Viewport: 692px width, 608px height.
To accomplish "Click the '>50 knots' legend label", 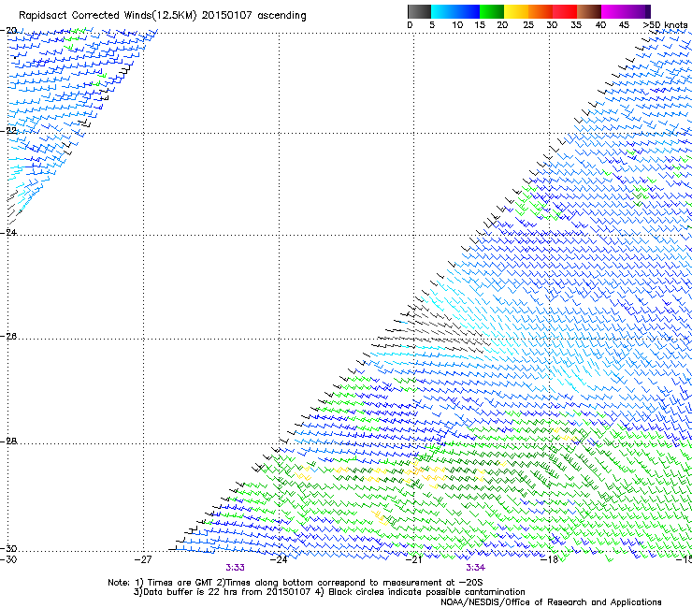I will click(665, 25).
